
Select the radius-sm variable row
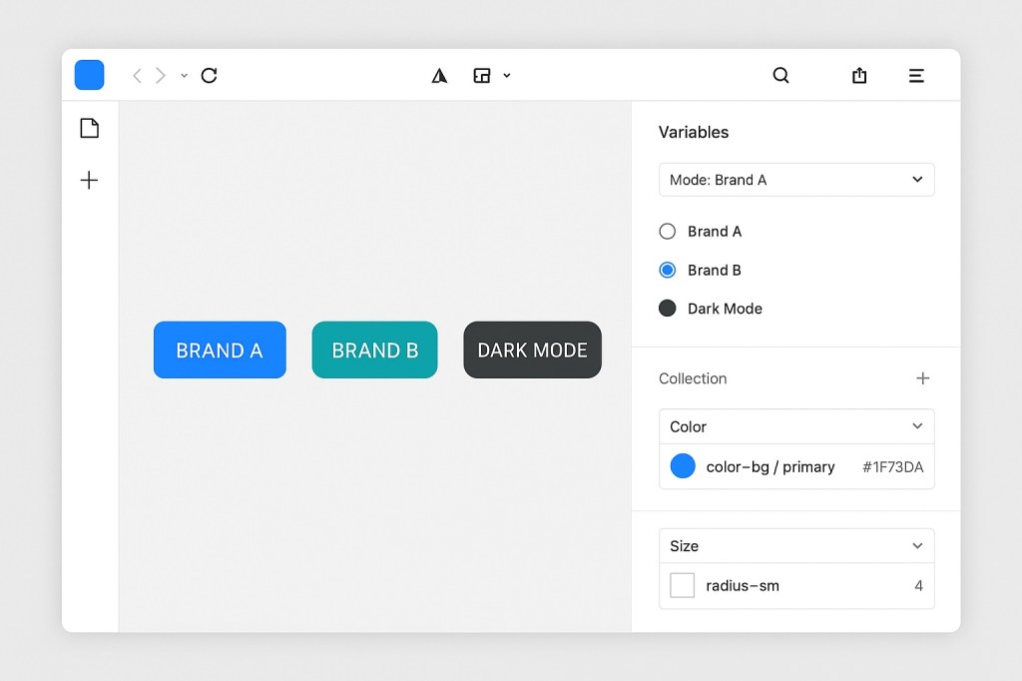point(795,586)
